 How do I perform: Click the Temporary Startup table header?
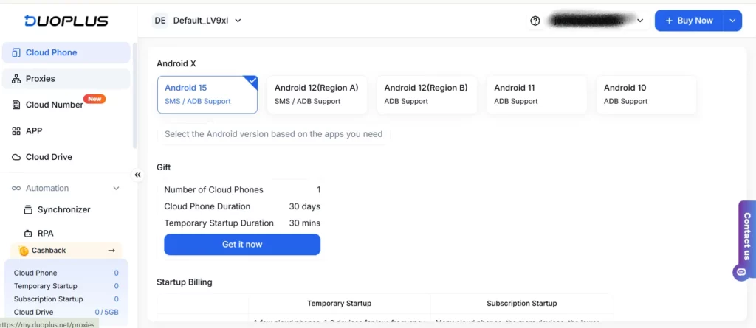tap(340, 304)
